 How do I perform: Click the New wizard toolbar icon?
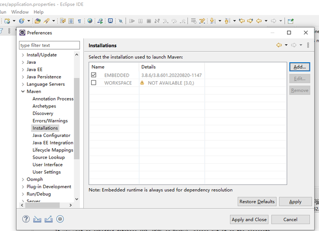[7, 21]
